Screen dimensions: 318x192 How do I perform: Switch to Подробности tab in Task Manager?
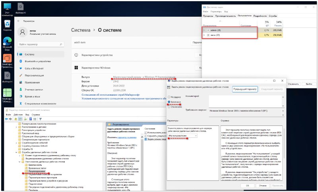(260, 16)
